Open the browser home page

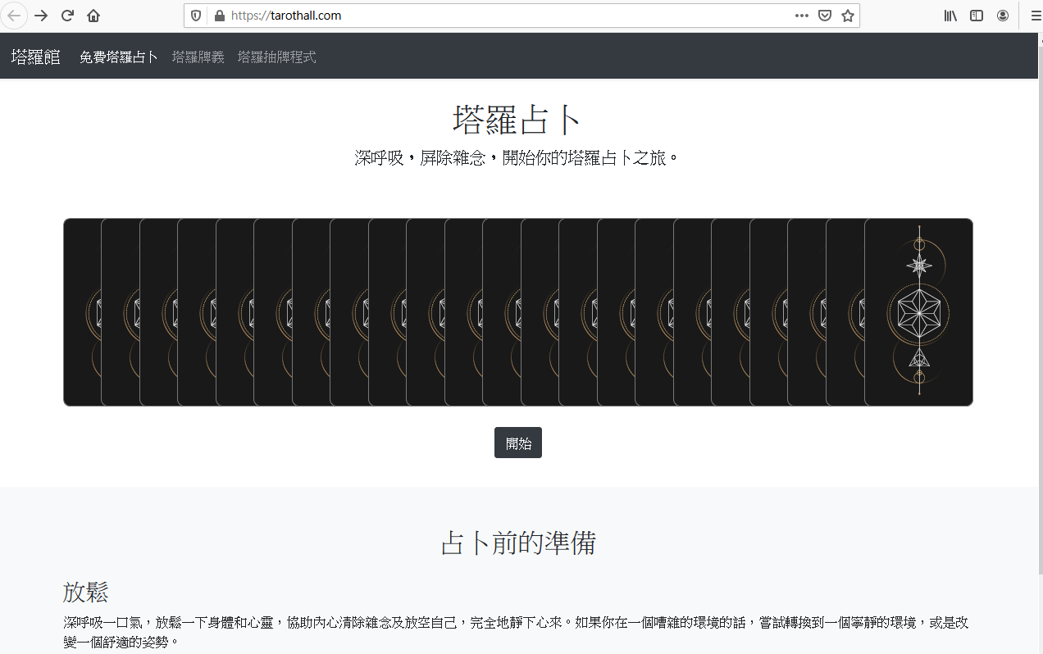[93, 16]
